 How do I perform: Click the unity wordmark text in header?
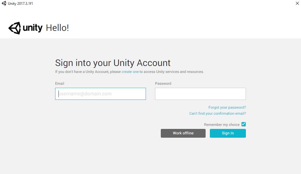(33, 28)
